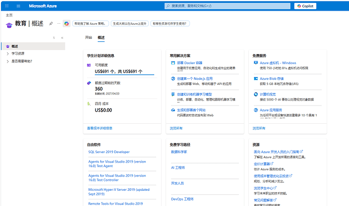Click 浏览所有 under 免费服务
349x206 pixels.
tap(259, 128)
